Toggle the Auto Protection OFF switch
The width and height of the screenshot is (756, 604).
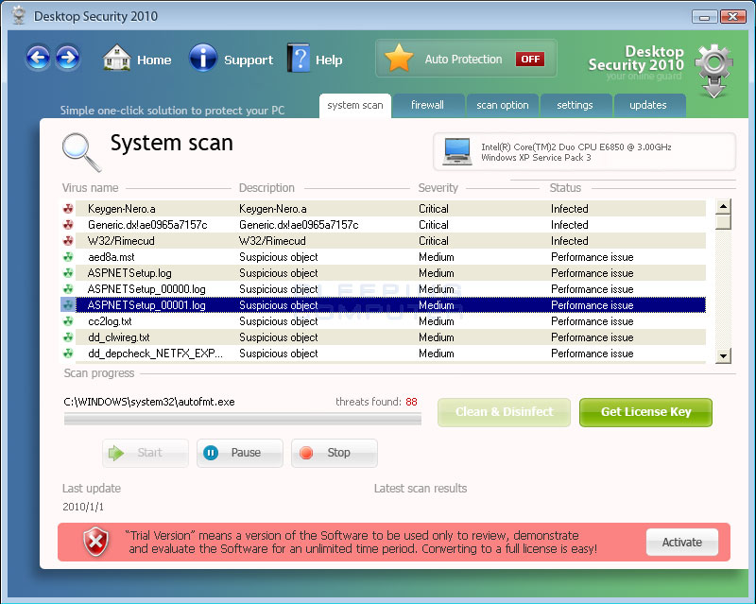click(x=529, y=60)
